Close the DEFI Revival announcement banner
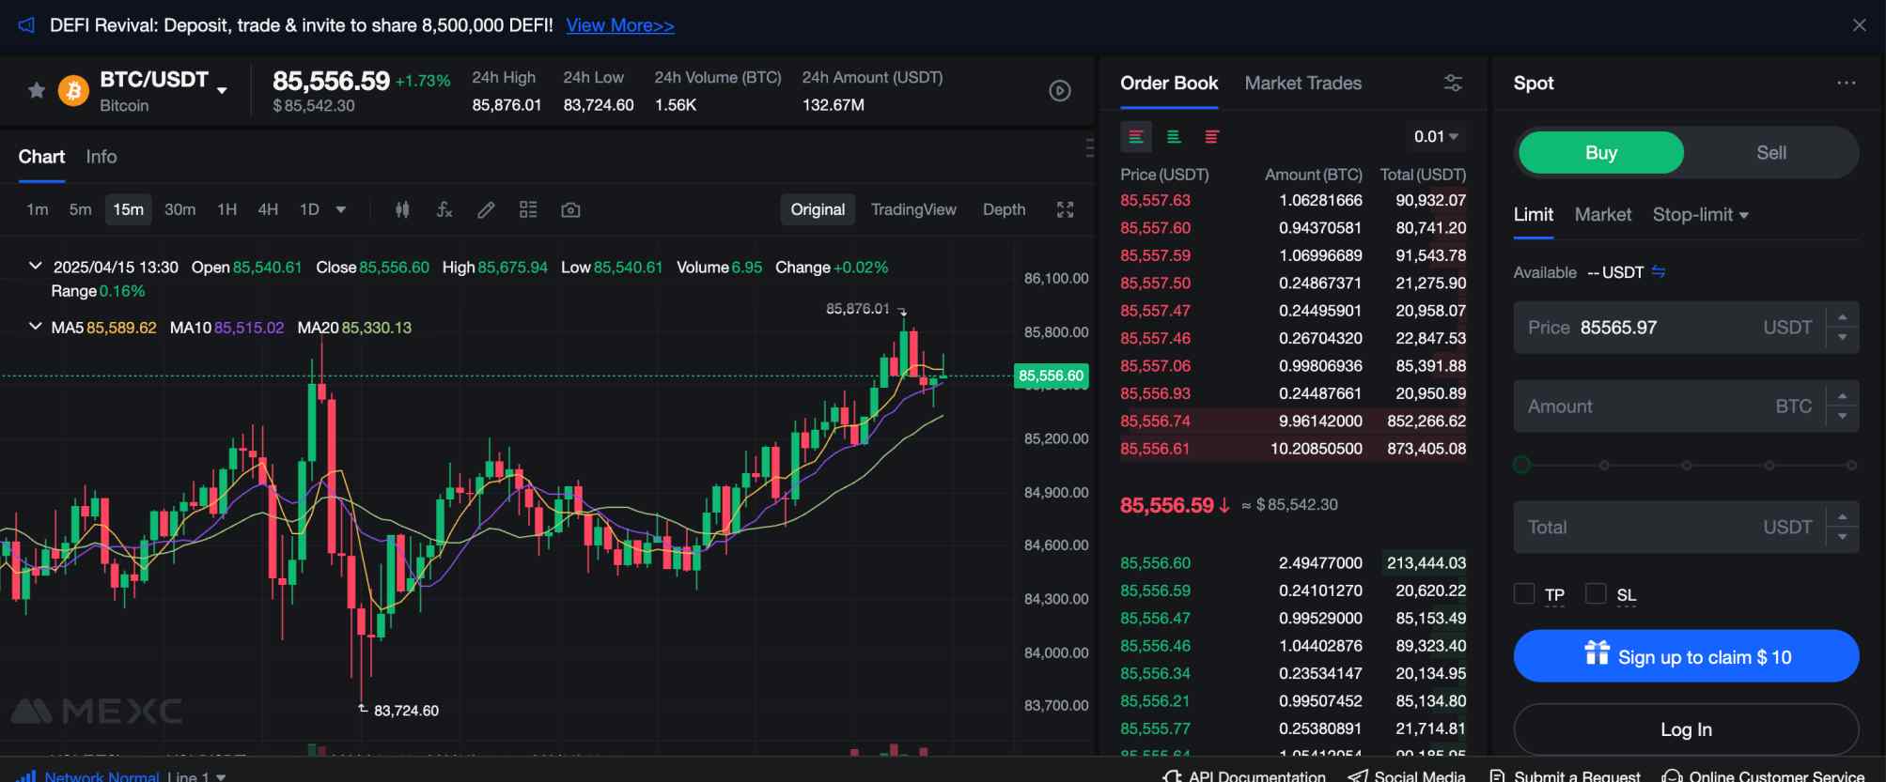 click(x=1859, y=25)
